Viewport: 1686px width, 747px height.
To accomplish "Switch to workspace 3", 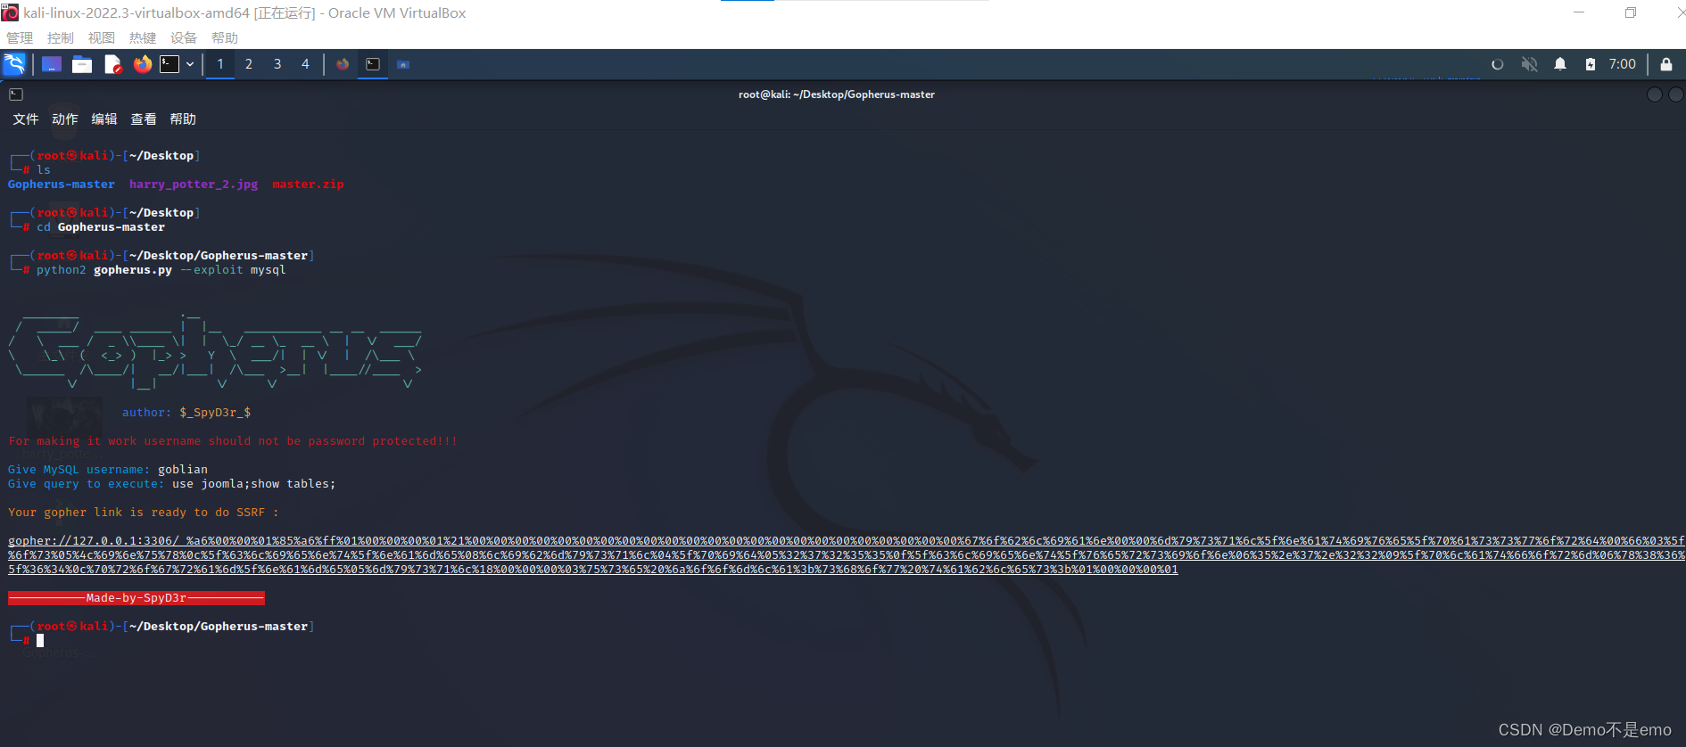I will click(277, 64).
